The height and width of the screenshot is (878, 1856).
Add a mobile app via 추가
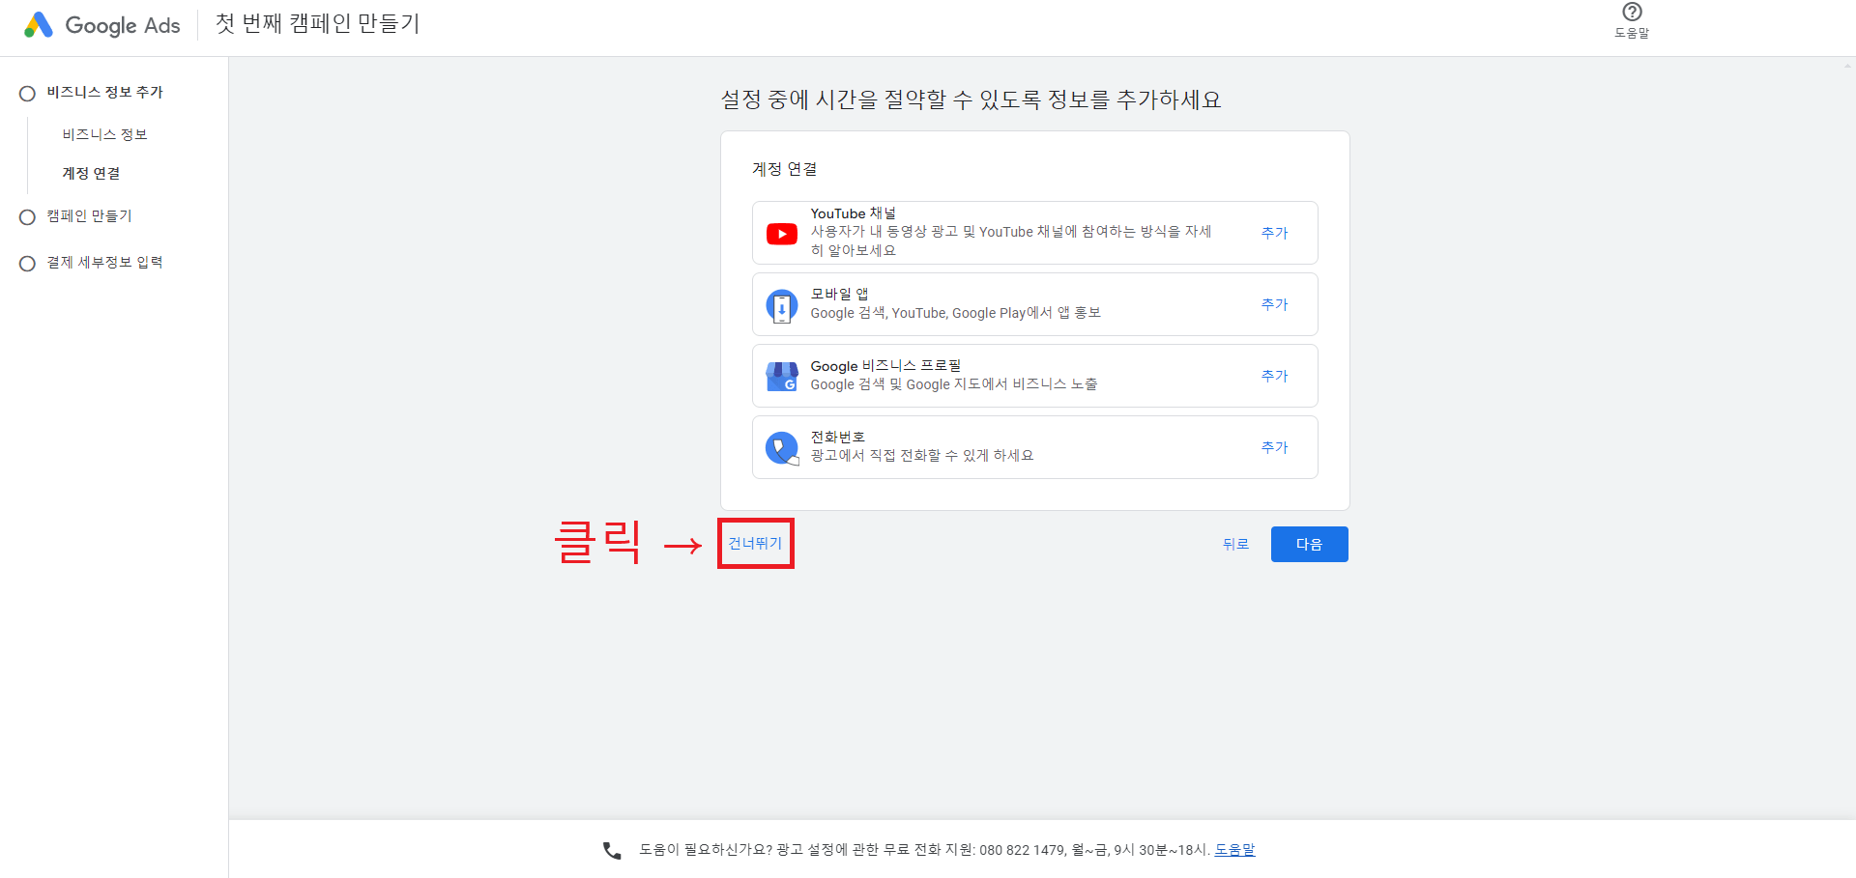tap(1274, 304)
